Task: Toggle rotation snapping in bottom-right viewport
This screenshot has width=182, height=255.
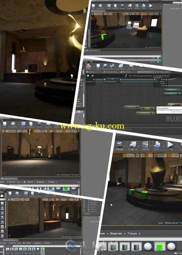Action: [x=155, y=155]
